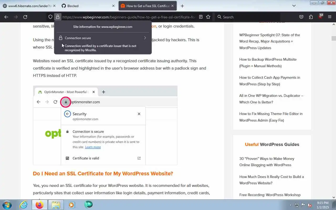This screenshot has width=336, height=210.
Task: Open How to Backup WordPress Multisite link
Action: click(268, 62)
